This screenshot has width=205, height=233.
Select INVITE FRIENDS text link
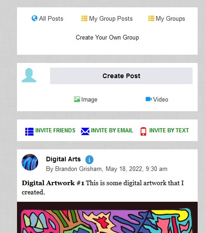tap(55, 131)
